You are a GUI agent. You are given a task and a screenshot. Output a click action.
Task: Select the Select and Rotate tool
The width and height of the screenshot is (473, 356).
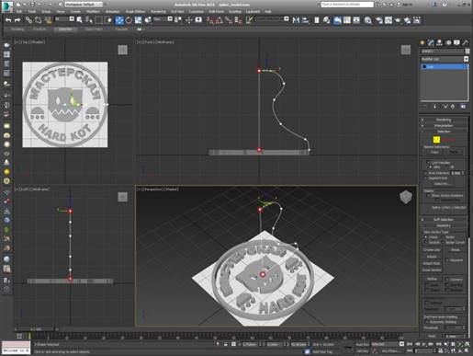[x=129, y=20]
